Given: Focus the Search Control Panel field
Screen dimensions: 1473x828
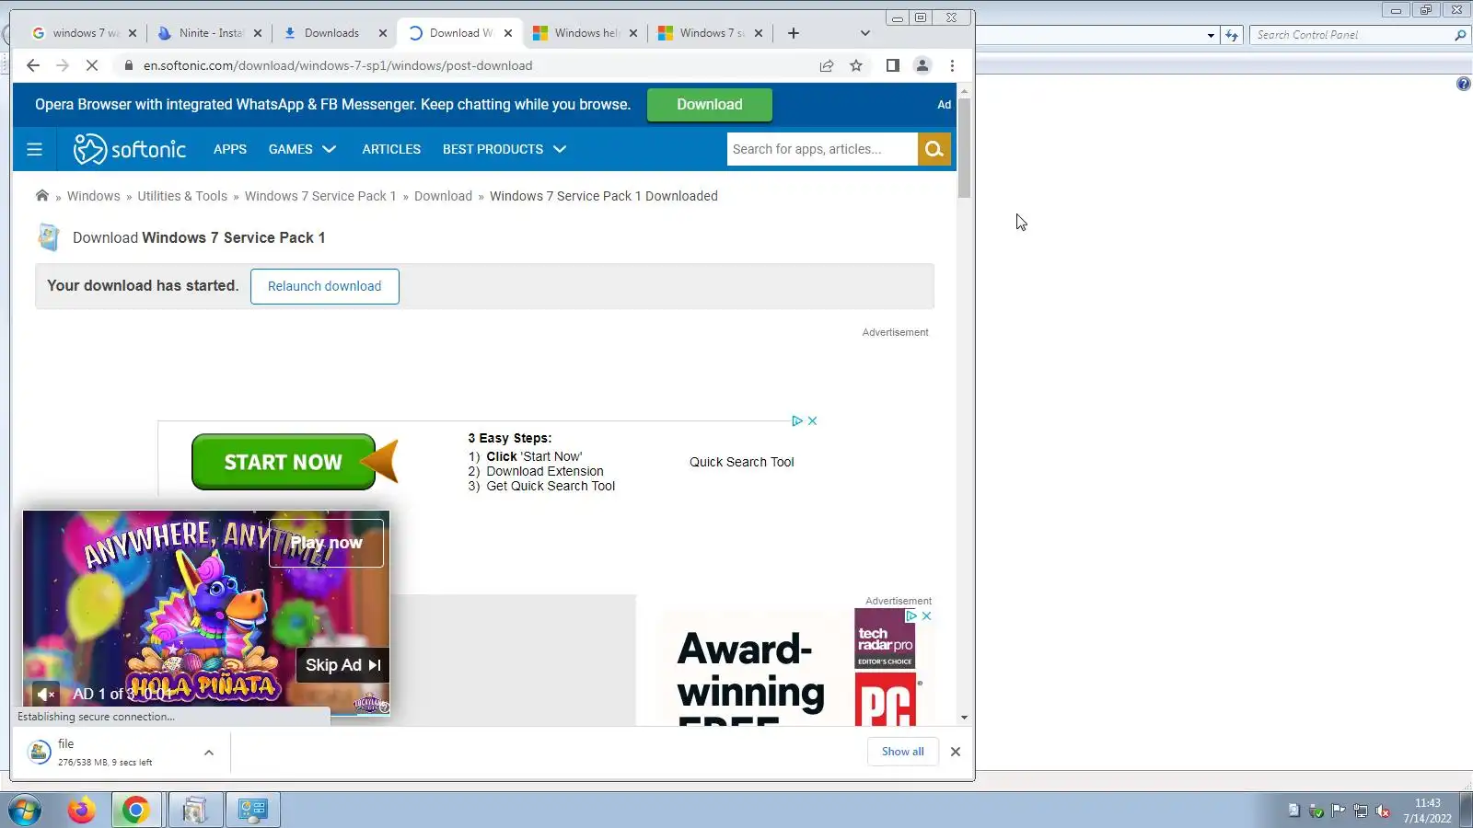Looking at the screenshot, I should pyautogui.click(x=1351, y=35).
